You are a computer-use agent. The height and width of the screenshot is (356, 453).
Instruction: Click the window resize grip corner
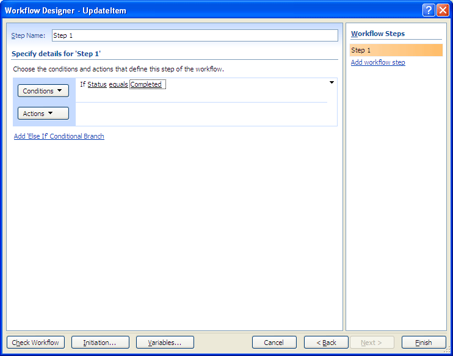click(x=449, y=351)
